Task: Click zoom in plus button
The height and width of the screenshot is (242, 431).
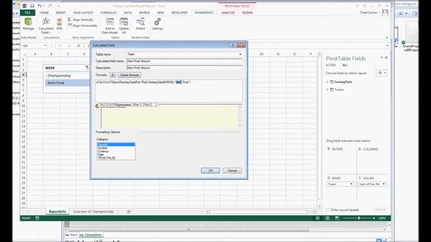Action: 374,218
